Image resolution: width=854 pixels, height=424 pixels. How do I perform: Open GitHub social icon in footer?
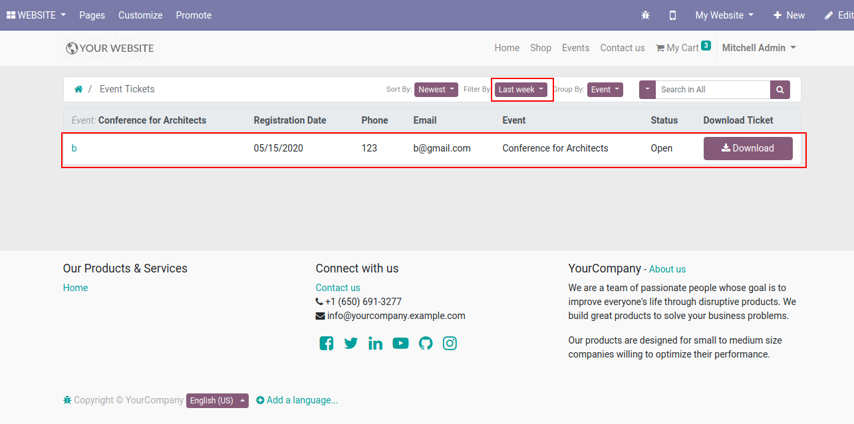[426, 343]
